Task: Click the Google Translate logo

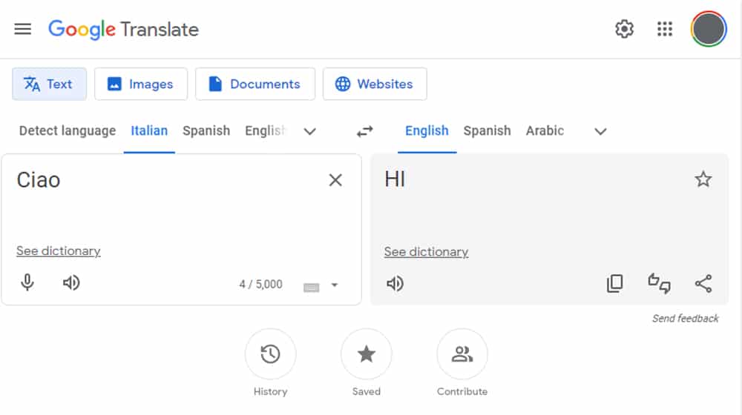Action: point(123,30)
